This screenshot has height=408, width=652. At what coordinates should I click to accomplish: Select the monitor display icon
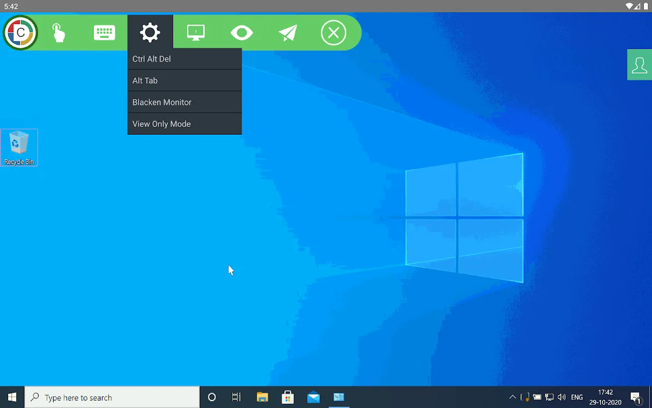click(196, 33)
